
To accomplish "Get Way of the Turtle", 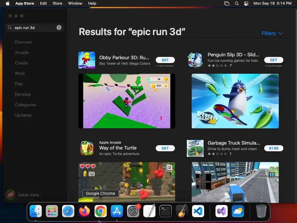I will point(165,148).
